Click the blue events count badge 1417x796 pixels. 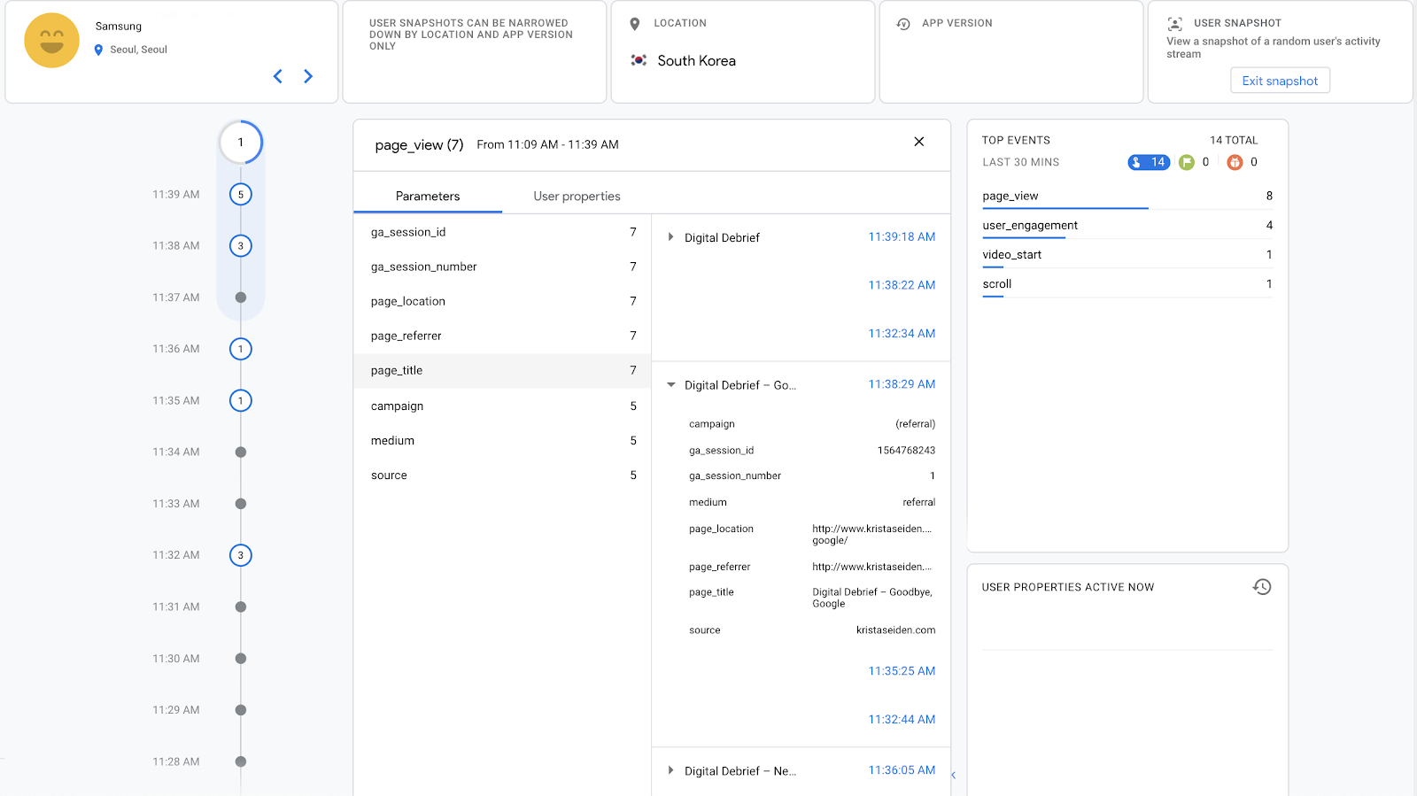tap(1148, 162)
